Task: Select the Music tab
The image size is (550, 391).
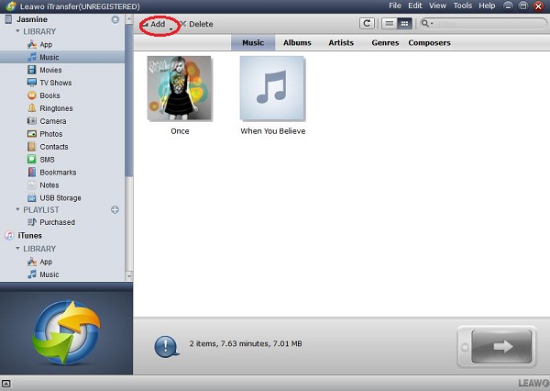Action: (253, 42)
